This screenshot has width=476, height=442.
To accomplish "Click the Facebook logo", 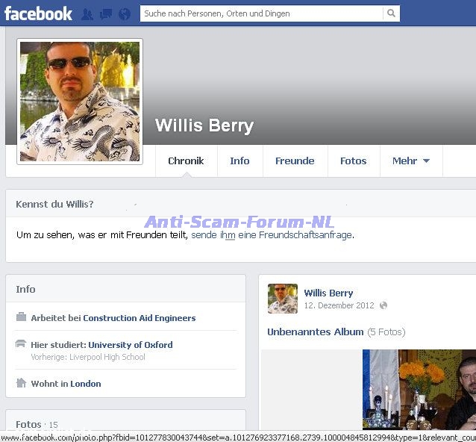I will point(38,13).
